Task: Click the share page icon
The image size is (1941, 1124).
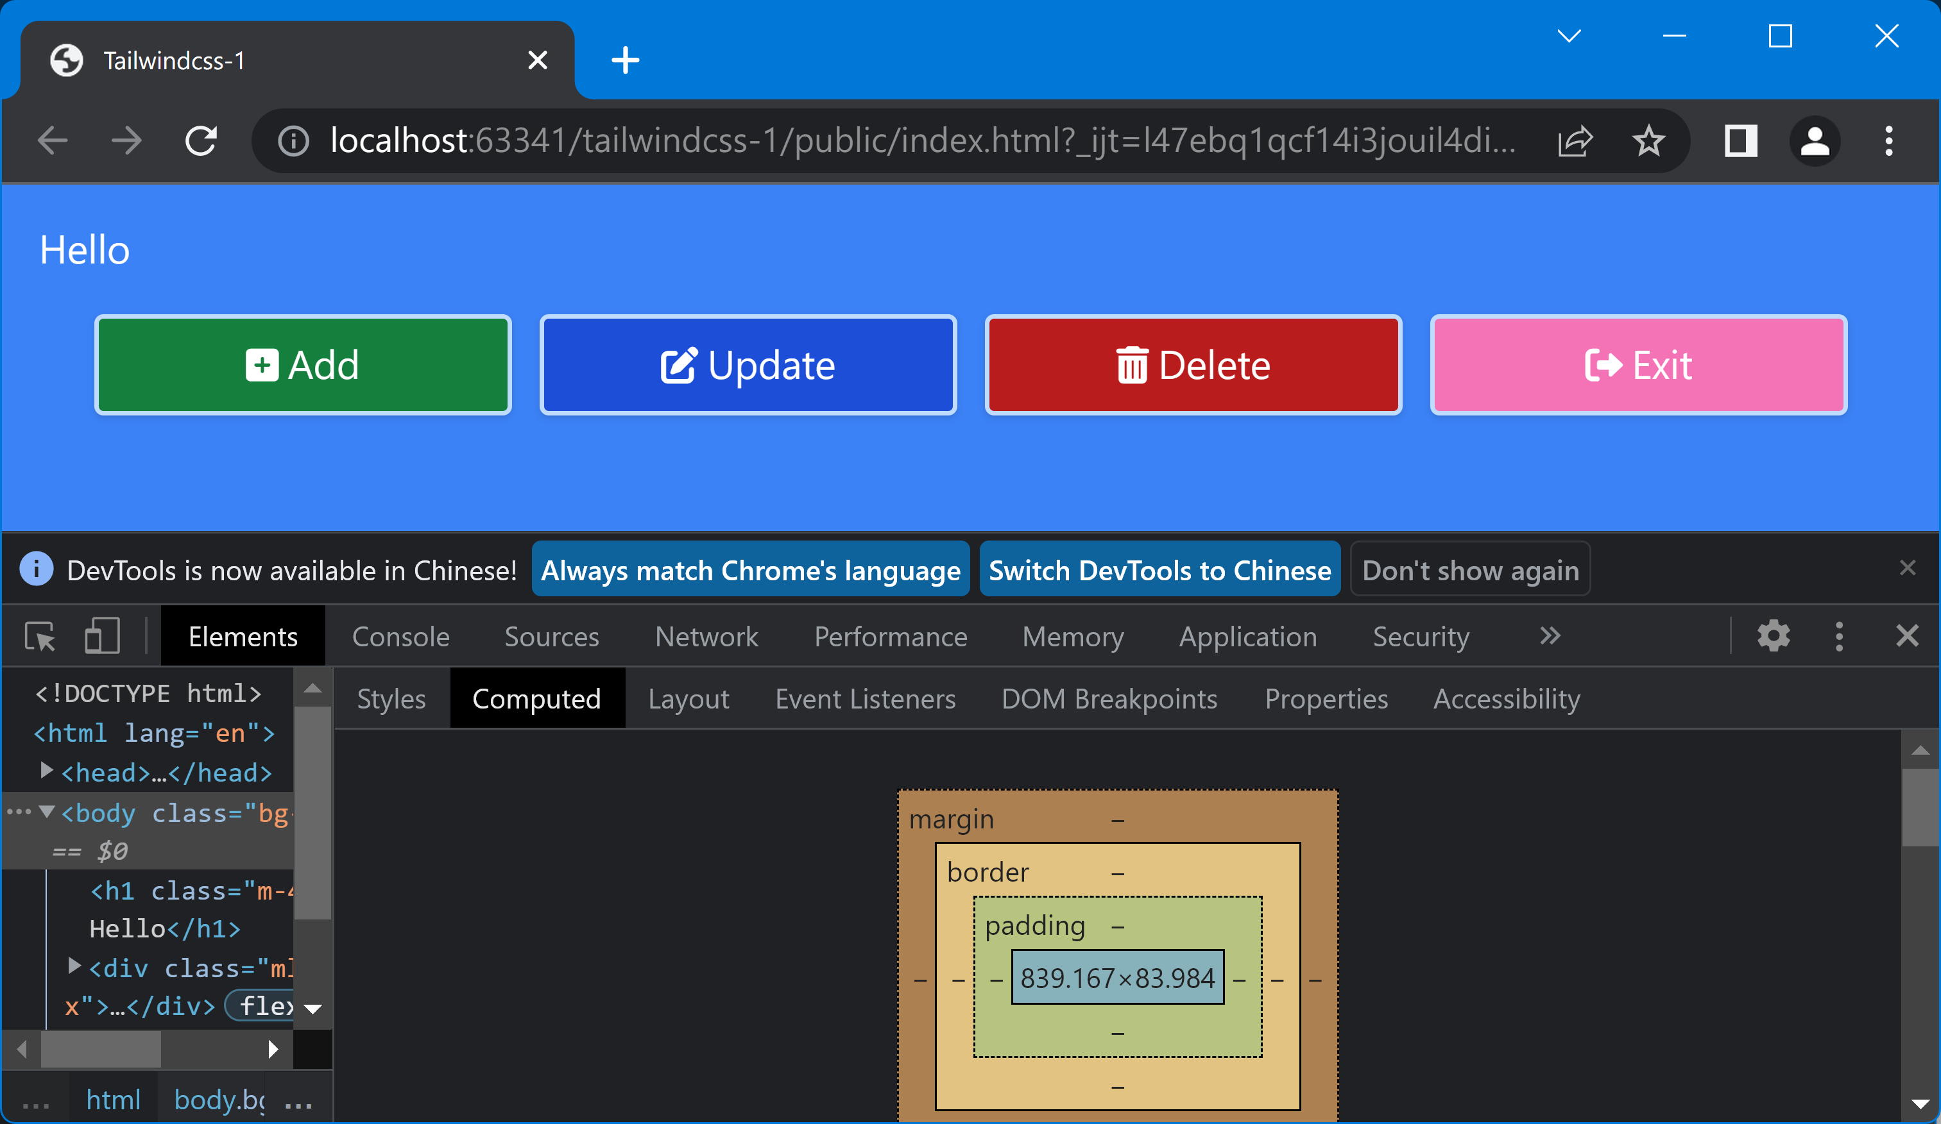Action: click(1575, 141)
